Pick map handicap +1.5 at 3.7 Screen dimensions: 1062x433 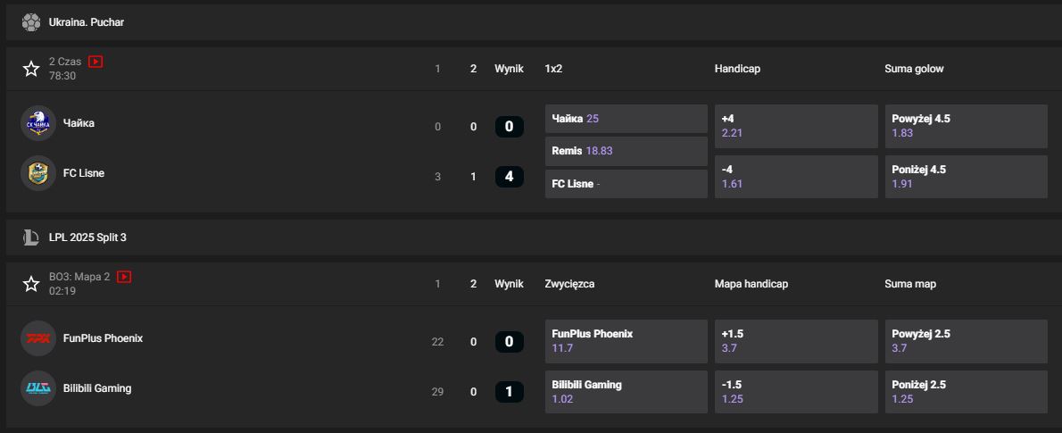pyautogui.click(x=796, y=342)
